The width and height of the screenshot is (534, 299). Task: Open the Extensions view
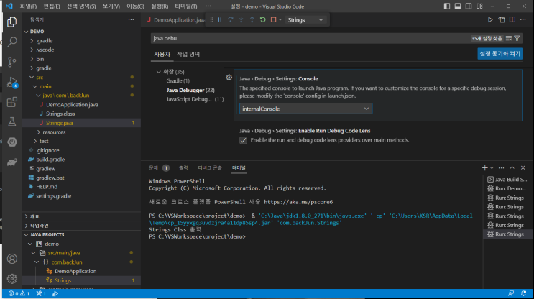[x=11, y=103]
